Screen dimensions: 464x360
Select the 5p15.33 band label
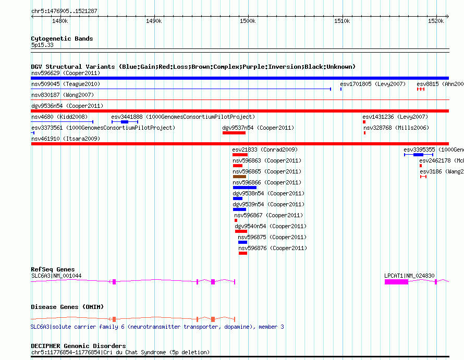(42, 45)
